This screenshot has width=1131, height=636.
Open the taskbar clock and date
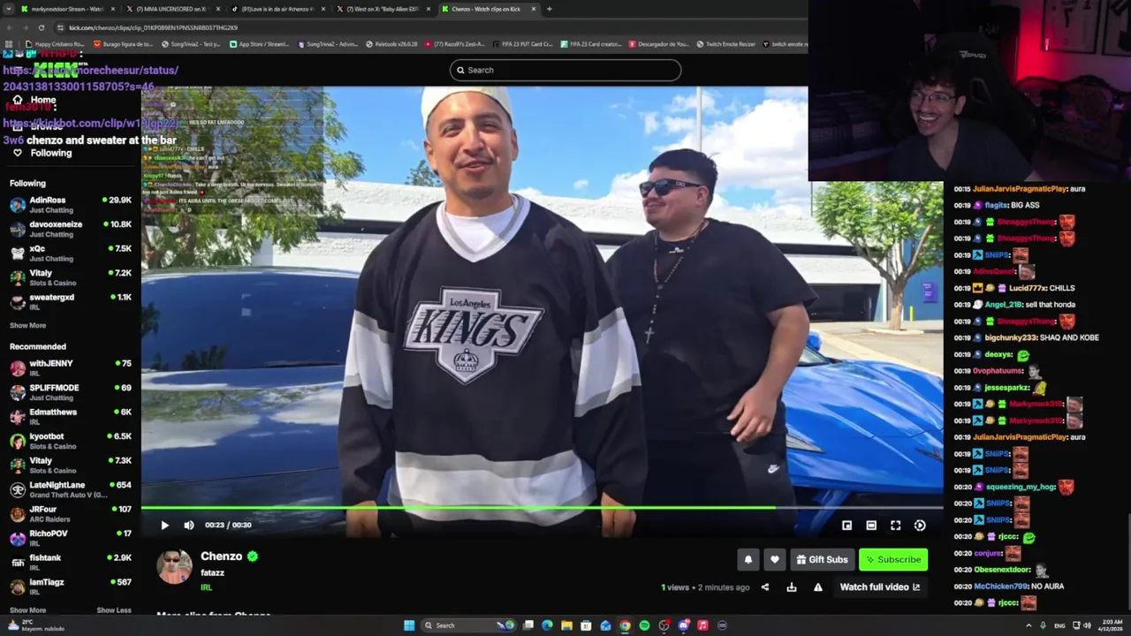tap(1112, 625)
